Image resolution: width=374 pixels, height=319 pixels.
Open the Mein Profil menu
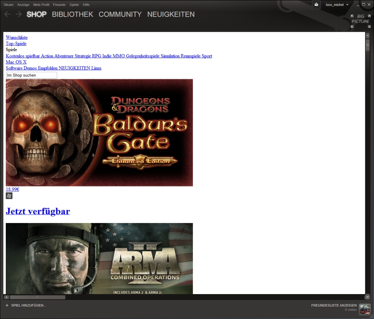41,5
